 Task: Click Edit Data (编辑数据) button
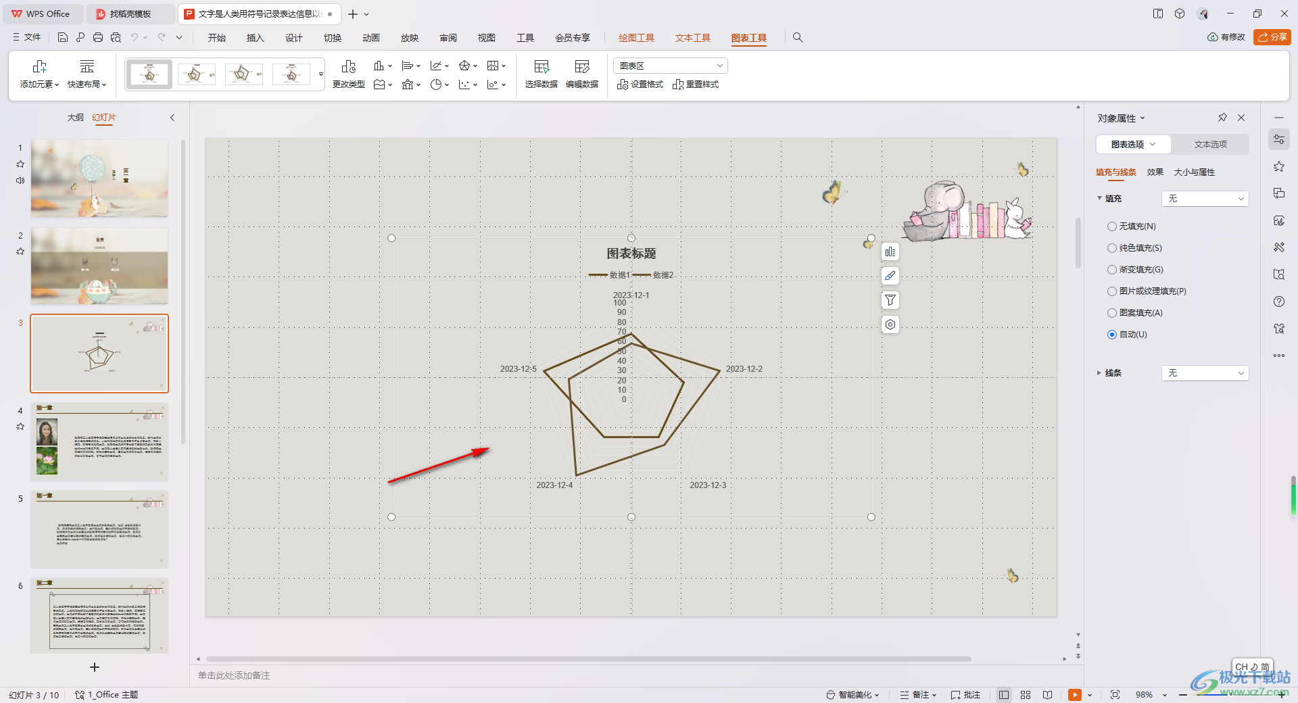point(581,74)
